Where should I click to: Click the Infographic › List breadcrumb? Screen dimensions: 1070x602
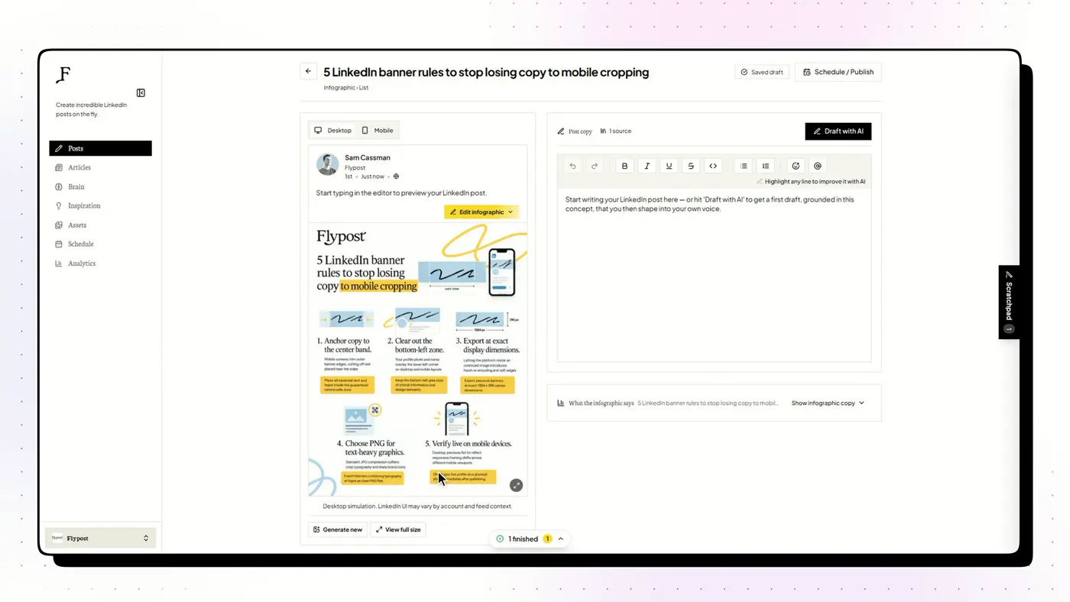(345, 88)
